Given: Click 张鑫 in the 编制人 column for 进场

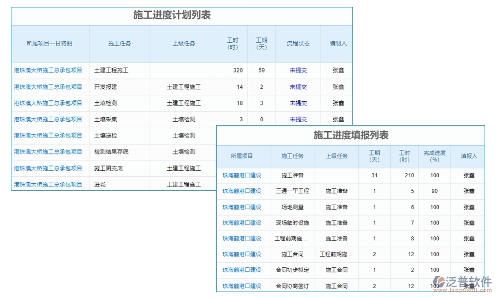Looking at the screenshot, I should point(338,184).
